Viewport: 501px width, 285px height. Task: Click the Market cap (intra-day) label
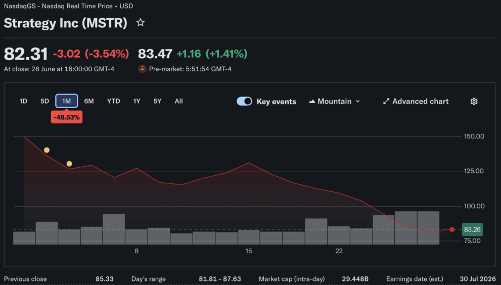(292, 279)
